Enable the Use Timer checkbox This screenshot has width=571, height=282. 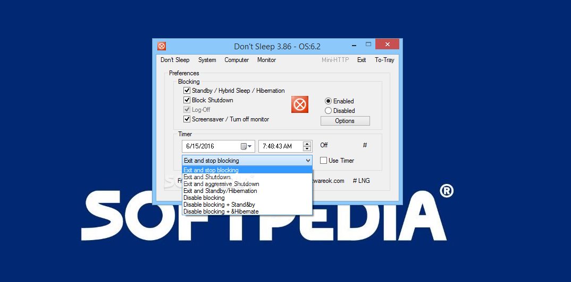click(x=323, y=161)
